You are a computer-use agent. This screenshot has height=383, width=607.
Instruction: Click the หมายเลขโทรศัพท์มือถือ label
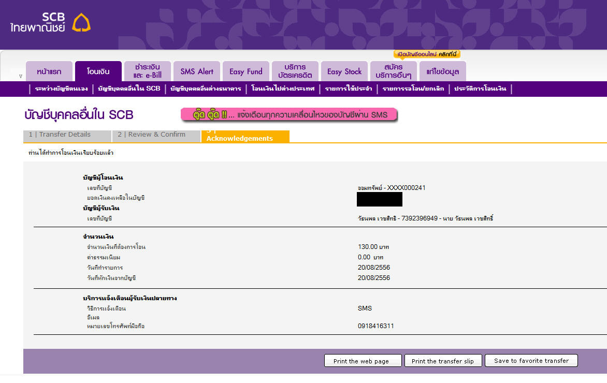tap(115, 326)
